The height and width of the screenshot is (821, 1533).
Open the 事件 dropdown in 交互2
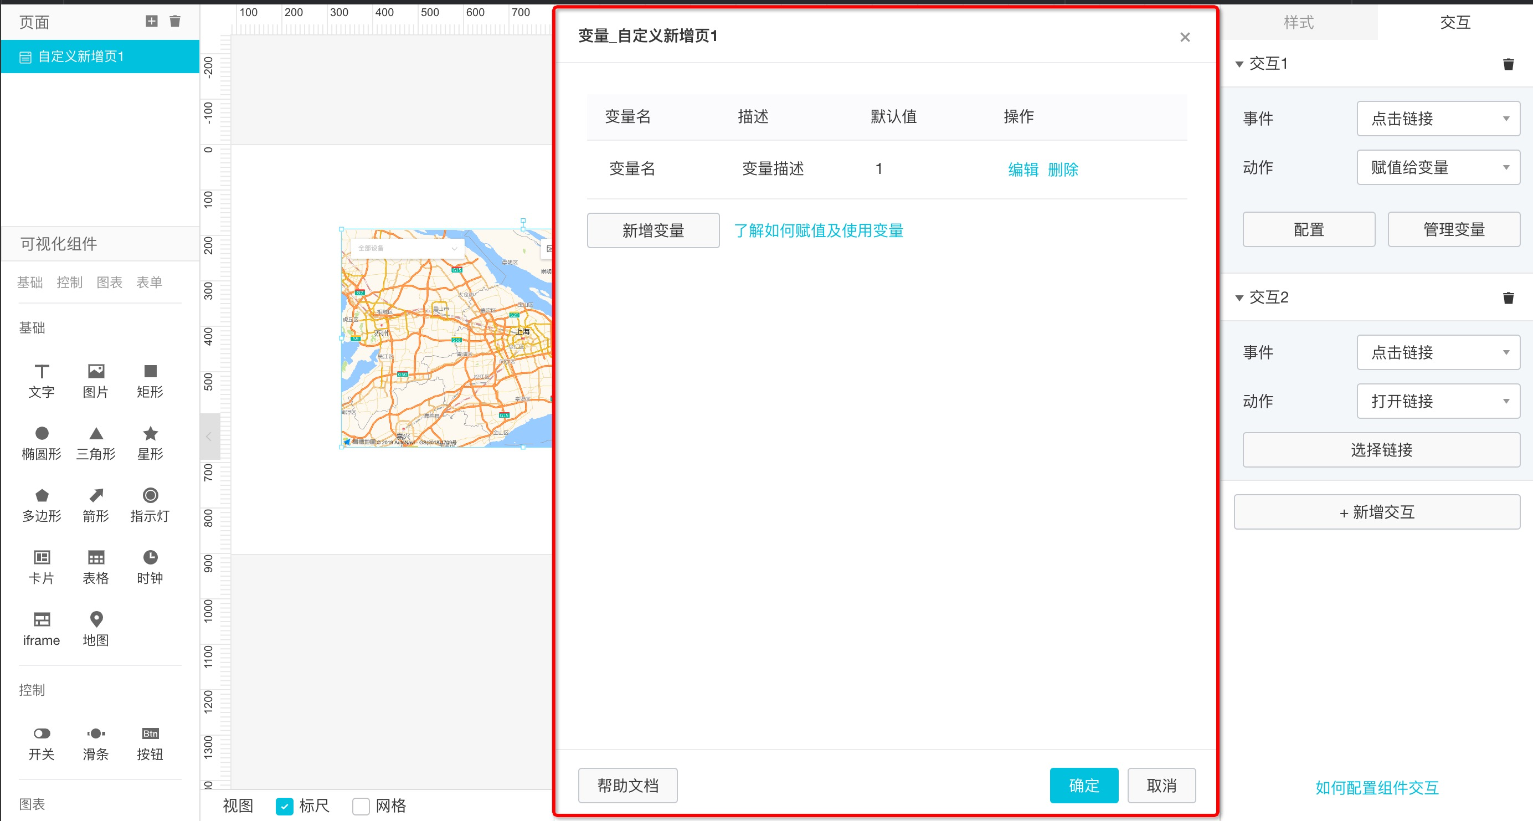[1438, 352]
